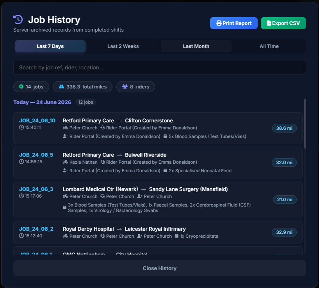The height and width of the screenshot is (288, 319).
Task: Click the 2x Specialised Neonatal Feed text
Action: click(x=200, y=171)
